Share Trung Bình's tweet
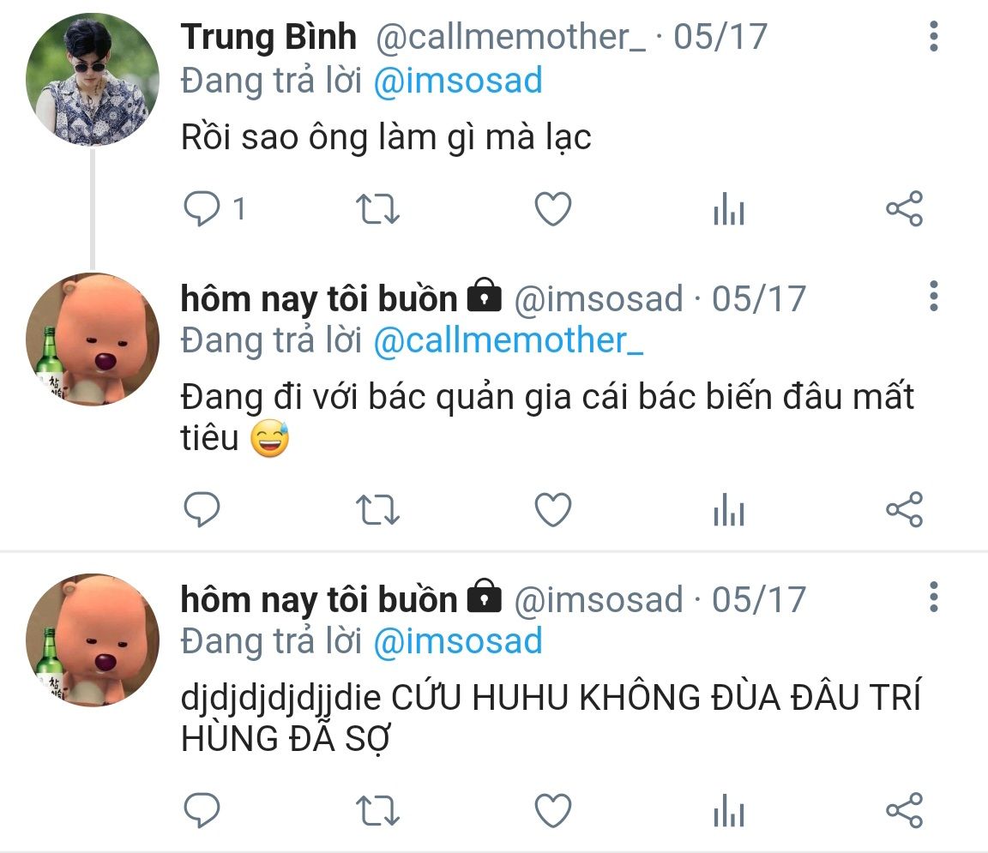 (x=904, y=208)
